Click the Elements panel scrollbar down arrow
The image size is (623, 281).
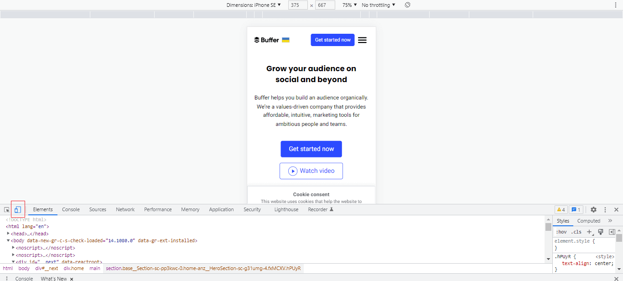point(549,259)
